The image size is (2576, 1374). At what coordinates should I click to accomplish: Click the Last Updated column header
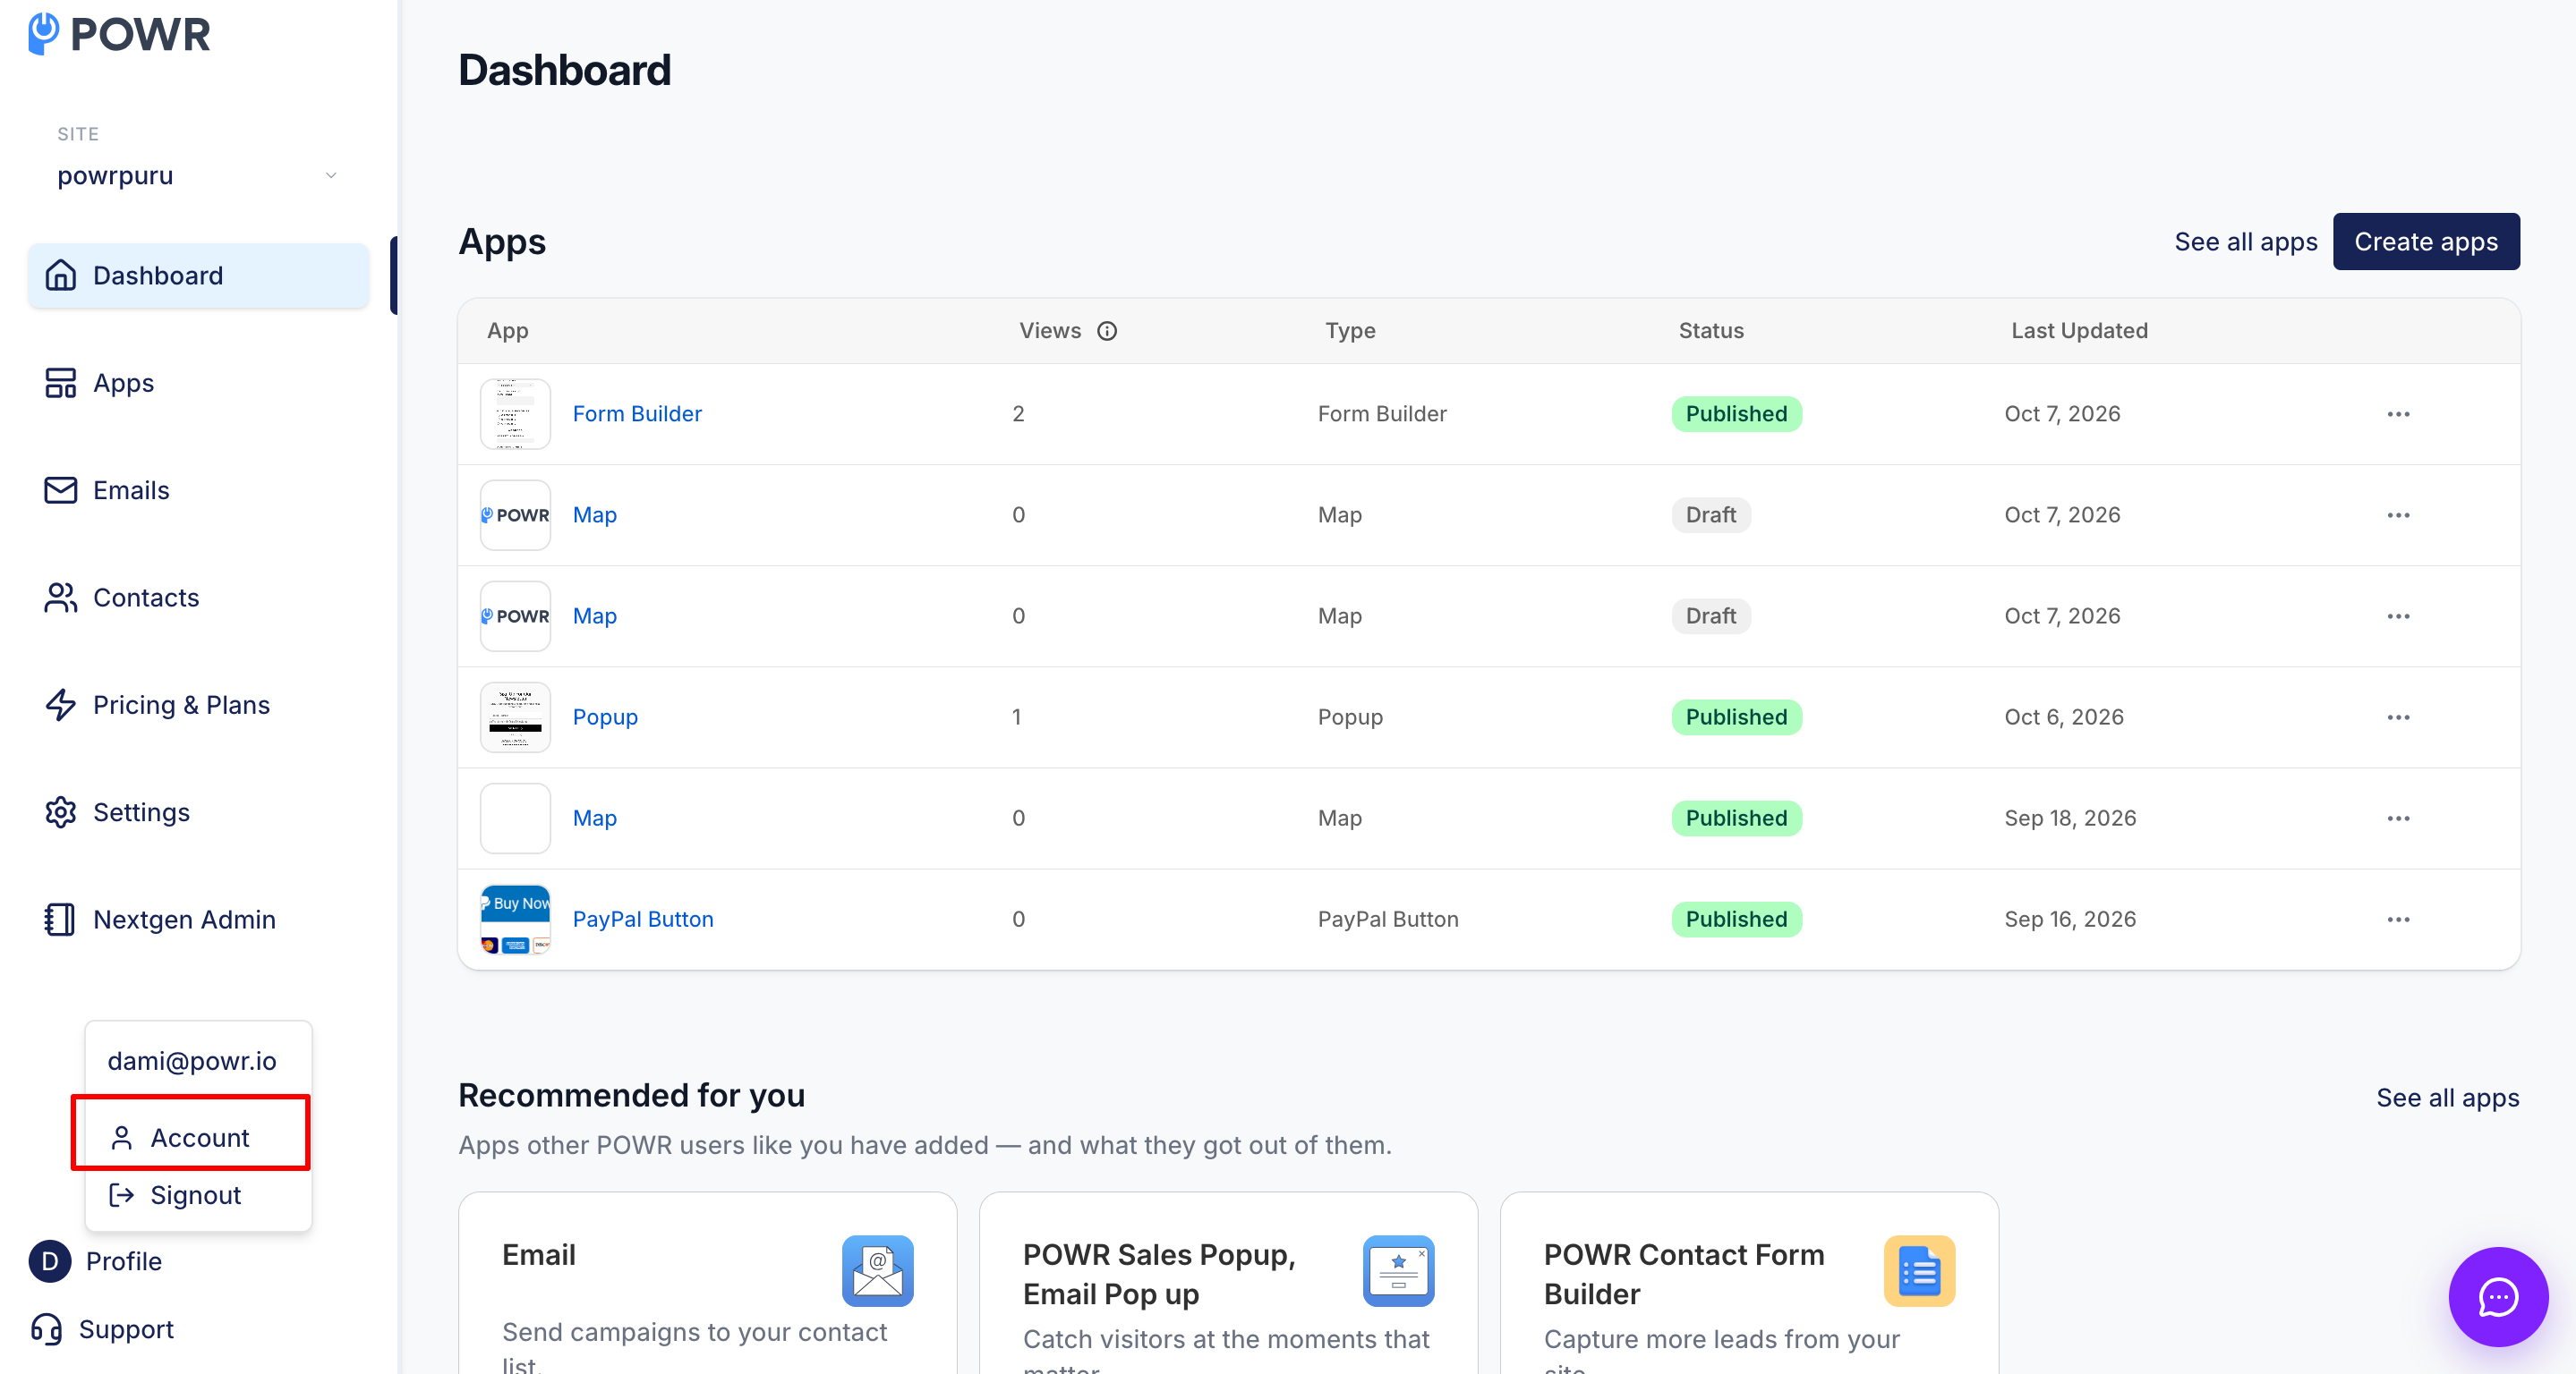2079,331
